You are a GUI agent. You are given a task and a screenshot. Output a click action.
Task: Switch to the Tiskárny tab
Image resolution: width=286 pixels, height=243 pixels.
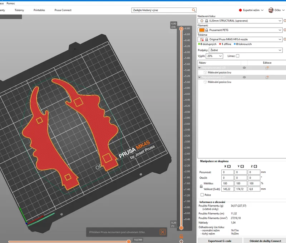click(19, 10)
